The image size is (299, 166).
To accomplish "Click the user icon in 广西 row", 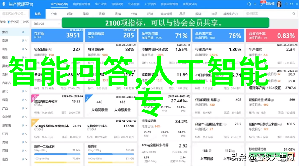I will coord(23,108).
